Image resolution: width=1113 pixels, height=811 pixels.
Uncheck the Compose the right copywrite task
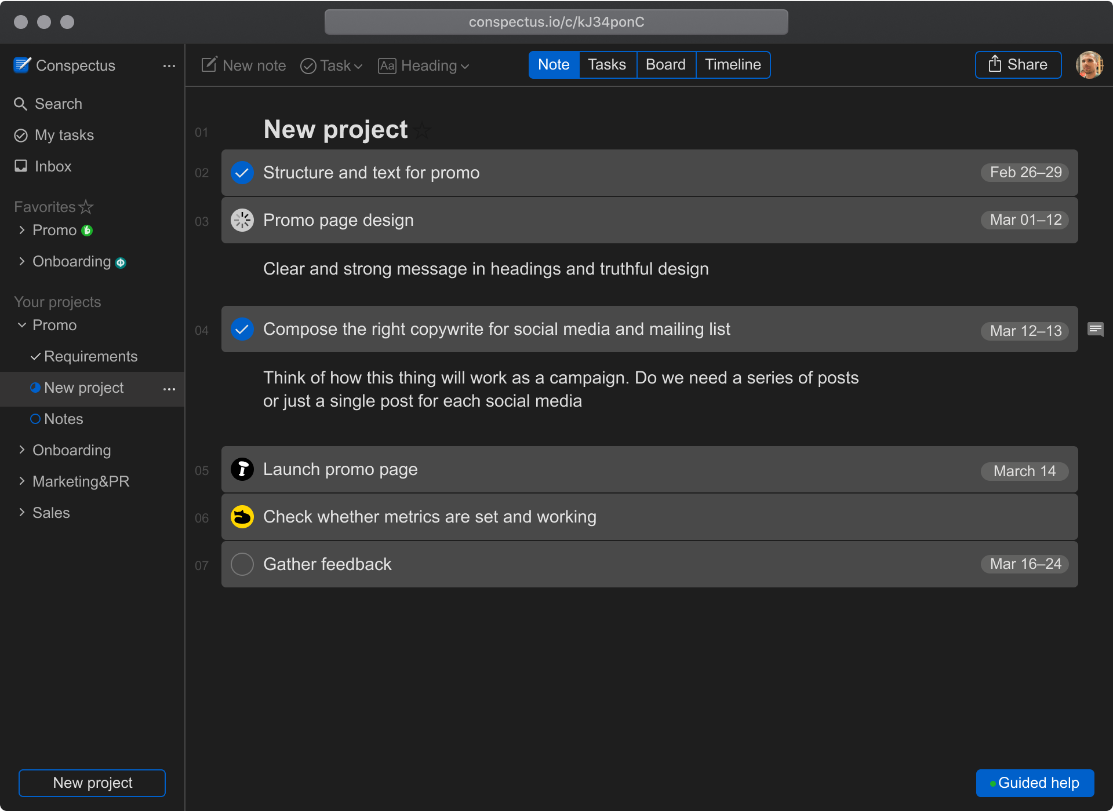click(x=242, y=329)
